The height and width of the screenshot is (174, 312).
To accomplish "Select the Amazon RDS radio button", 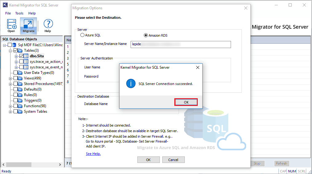I will coord(146,35).
